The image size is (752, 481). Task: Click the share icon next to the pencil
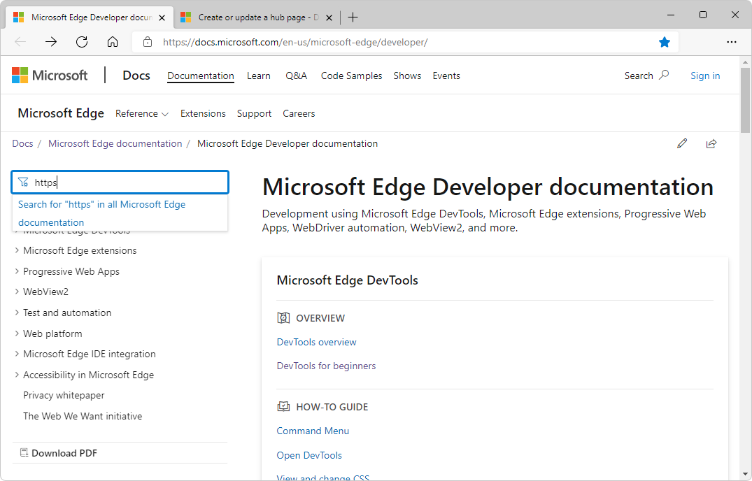pyautogui.click(x=711, y=143)
